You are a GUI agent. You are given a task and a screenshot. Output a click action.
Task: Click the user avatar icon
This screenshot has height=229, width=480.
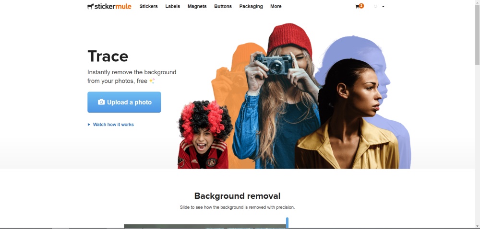click(x=376, y=6)
